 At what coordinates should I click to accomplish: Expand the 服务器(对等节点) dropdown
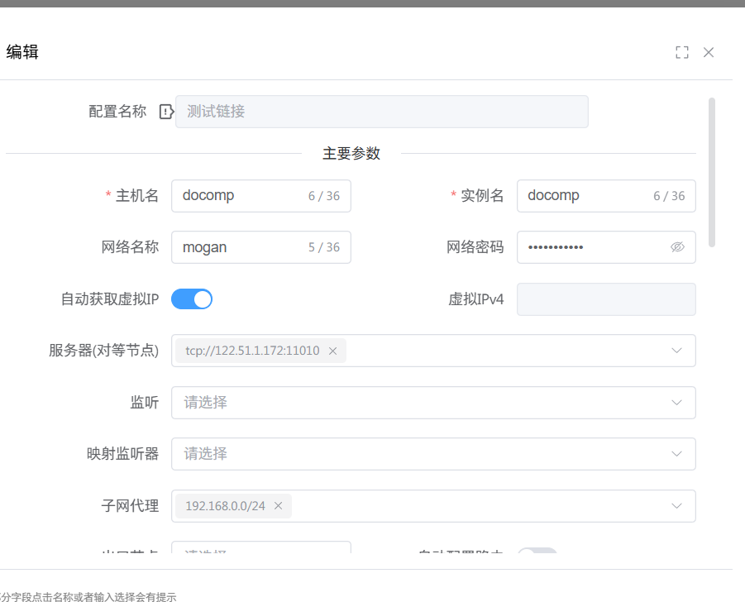click(x=676, y=351)
